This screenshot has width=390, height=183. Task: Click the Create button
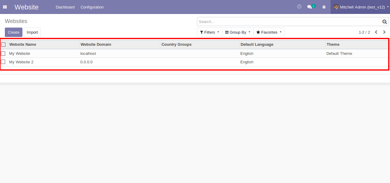tap(14, 32)
